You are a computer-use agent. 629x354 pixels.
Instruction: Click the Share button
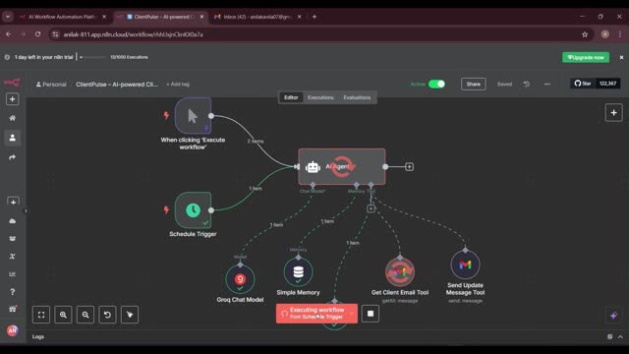tap(474, 84)
